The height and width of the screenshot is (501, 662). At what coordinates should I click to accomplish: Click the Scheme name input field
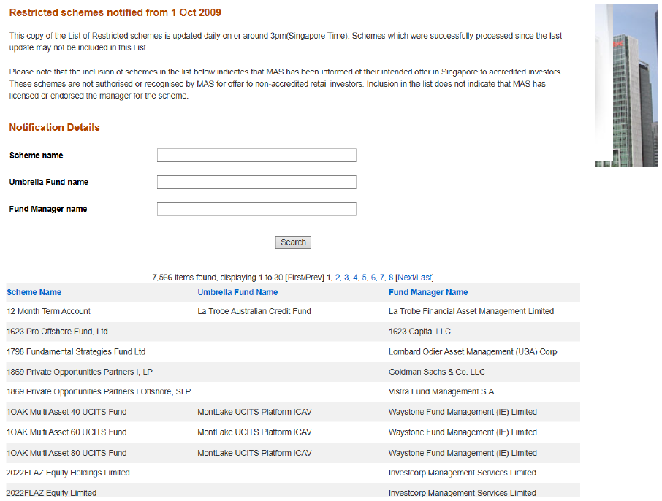(256, 156)
